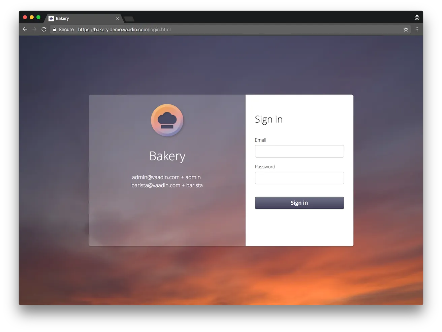Click the green maximize window button
The image size is (442, 332).
click(38, 17)
